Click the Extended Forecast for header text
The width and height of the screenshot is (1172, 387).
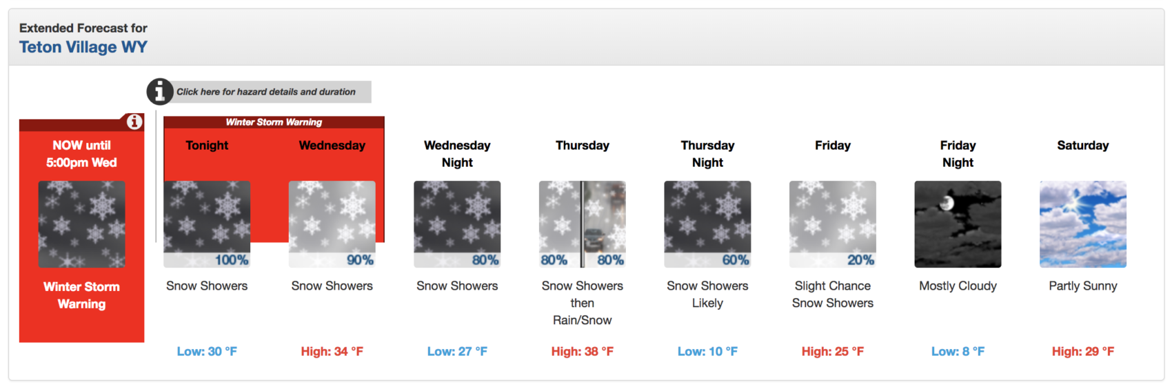(x=83, y=28)
